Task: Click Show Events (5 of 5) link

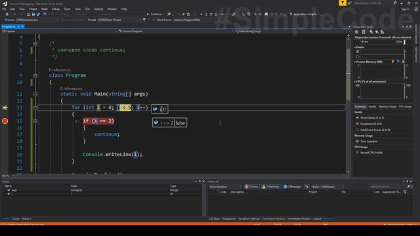Action: click(x=372, y=118)
